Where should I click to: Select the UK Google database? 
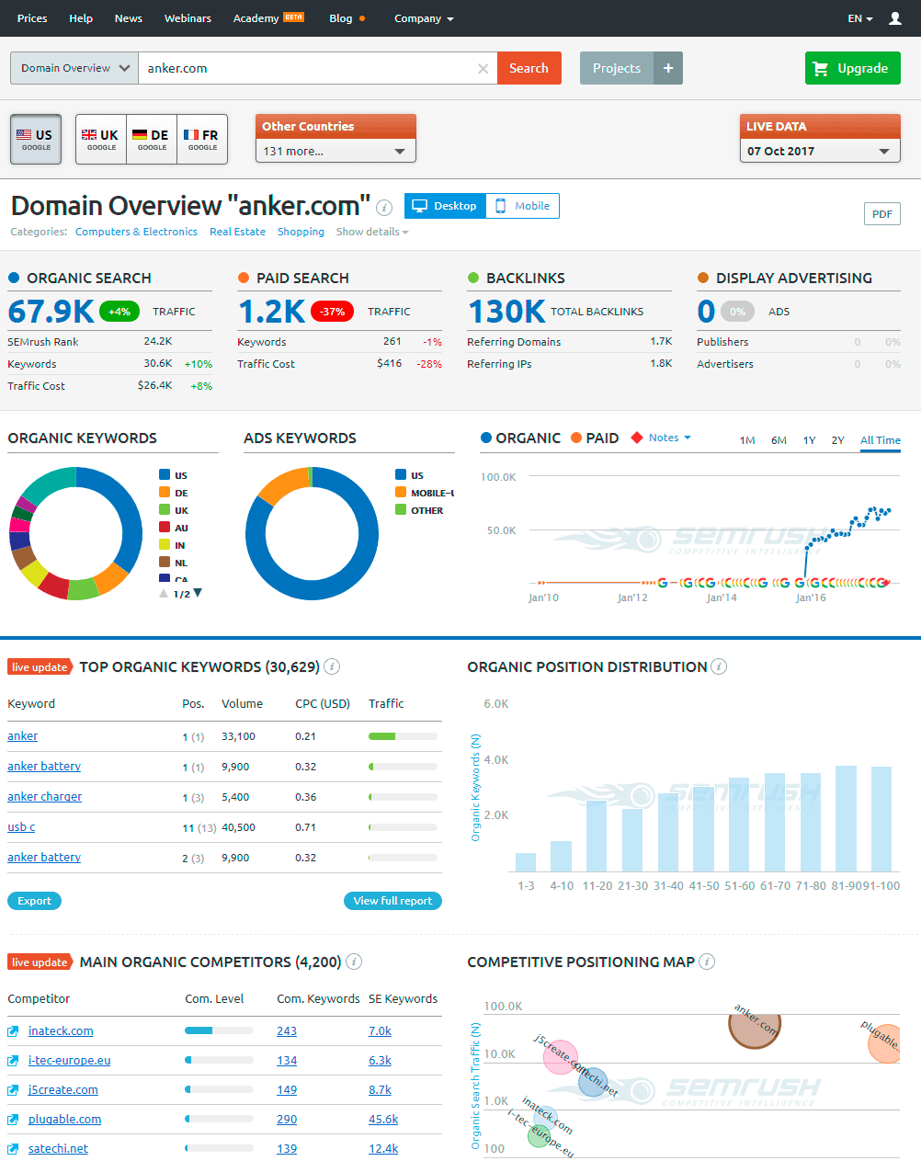pyautogui.click(x=101, y=139)
